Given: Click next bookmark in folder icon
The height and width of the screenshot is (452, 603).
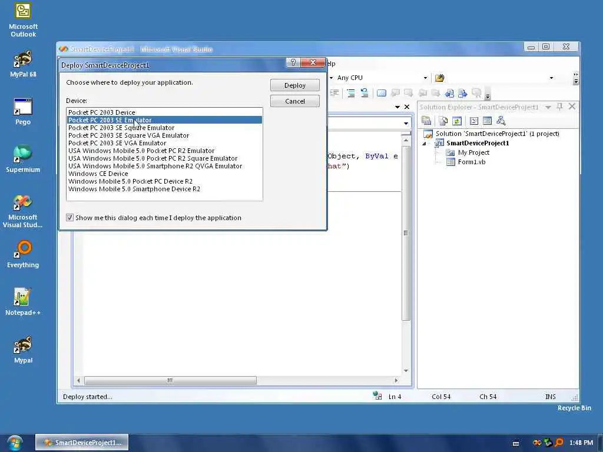Looking at the screenshot, I should click(436, 93).
